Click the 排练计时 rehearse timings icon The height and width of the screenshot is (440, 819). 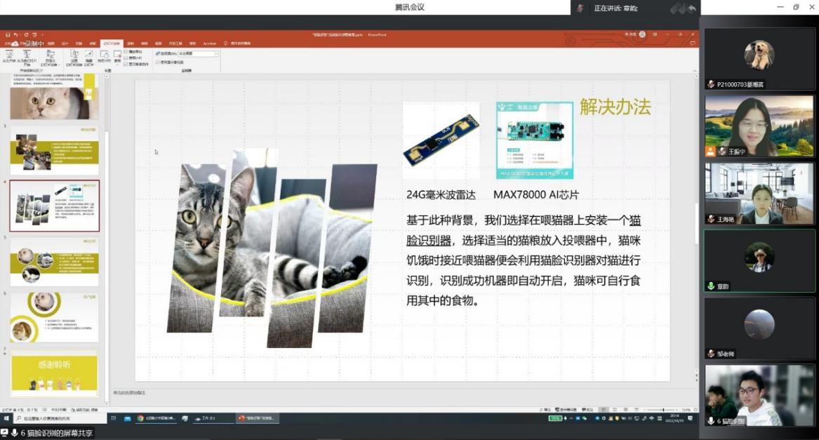pos(103,56)
